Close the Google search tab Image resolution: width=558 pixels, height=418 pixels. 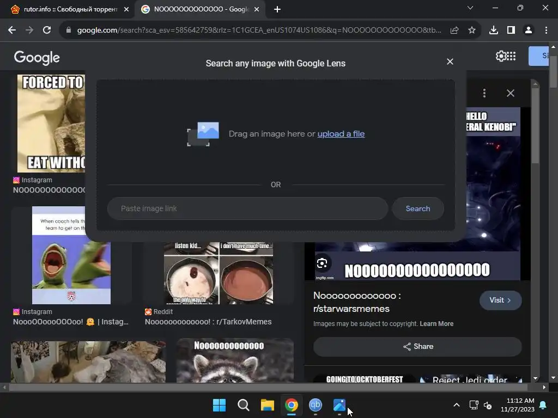[x=257, y=10]
